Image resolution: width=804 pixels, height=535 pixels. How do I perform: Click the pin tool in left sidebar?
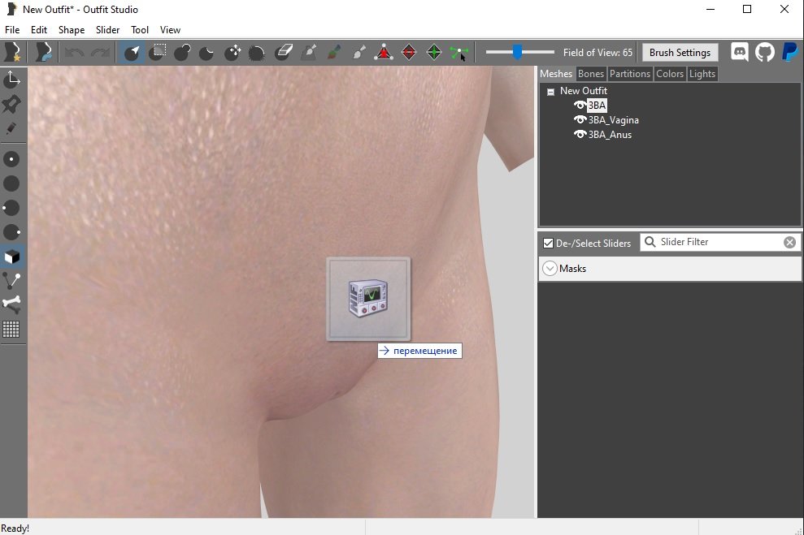(x=11, y=104)
